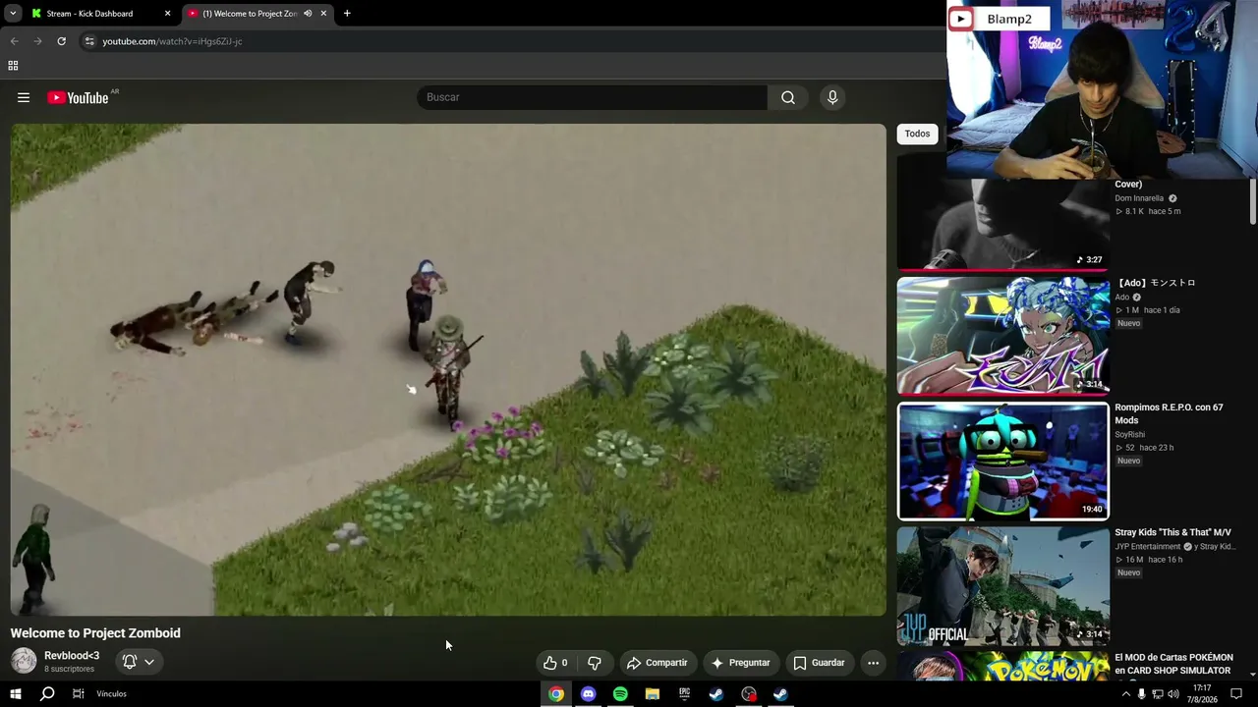Click the Project Zomboid video player
Screen dimensions: 1258x707
pyautogui.click(x=448, y=370)
